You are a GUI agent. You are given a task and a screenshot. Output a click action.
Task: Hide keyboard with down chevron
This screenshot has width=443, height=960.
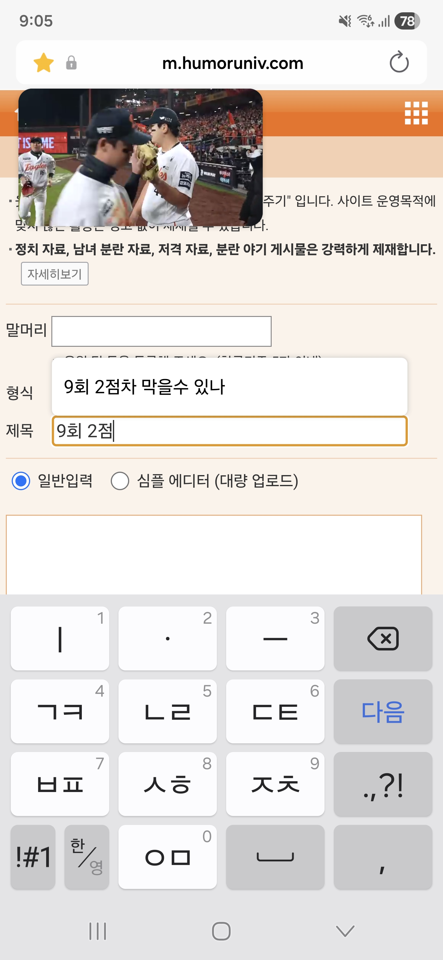[x=345, y=931]
